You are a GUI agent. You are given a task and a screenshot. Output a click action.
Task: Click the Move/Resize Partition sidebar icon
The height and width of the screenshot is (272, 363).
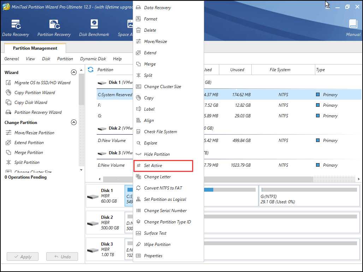point(8,132)
